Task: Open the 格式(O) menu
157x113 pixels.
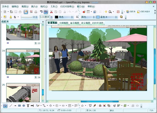Action: (44, 7)
